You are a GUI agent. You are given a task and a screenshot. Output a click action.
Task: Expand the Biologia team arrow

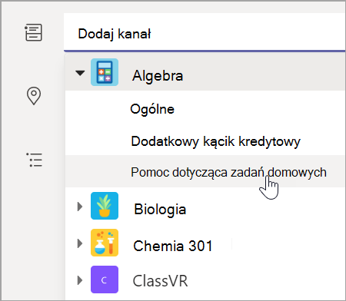(80, 207)
